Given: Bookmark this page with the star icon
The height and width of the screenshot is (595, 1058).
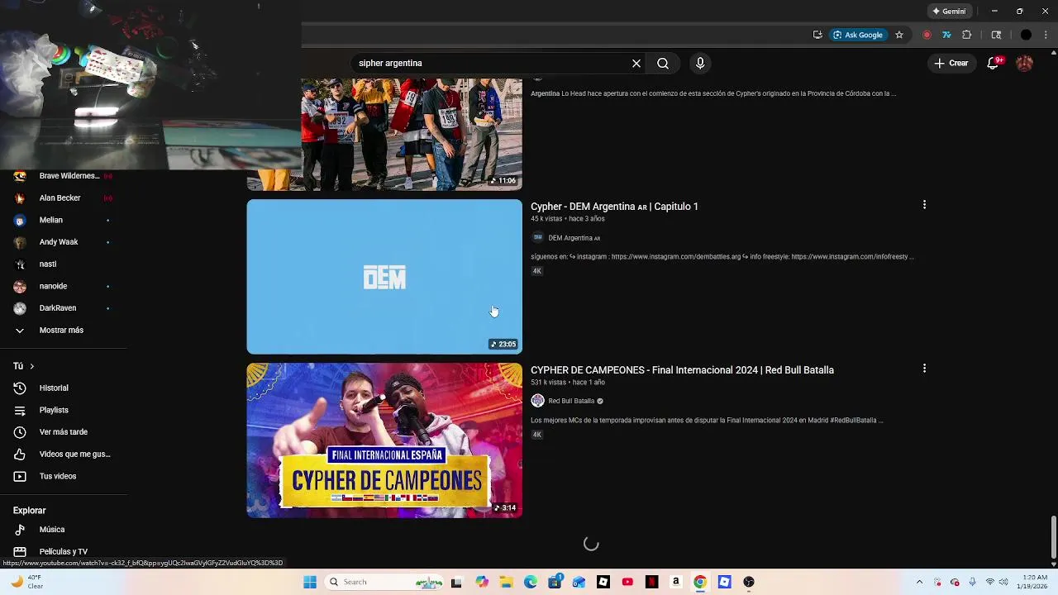Looking at the screenshot, I should [899, 35].
